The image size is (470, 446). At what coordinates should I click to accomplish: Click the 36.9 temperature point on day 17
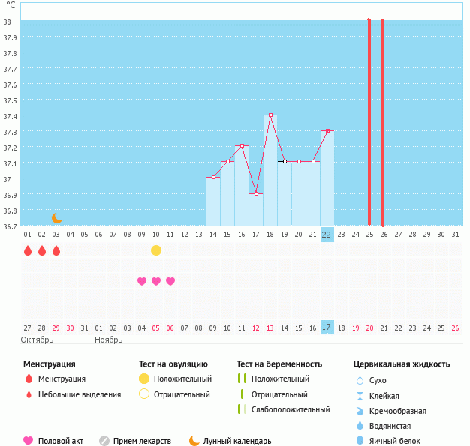coord(256,194)
